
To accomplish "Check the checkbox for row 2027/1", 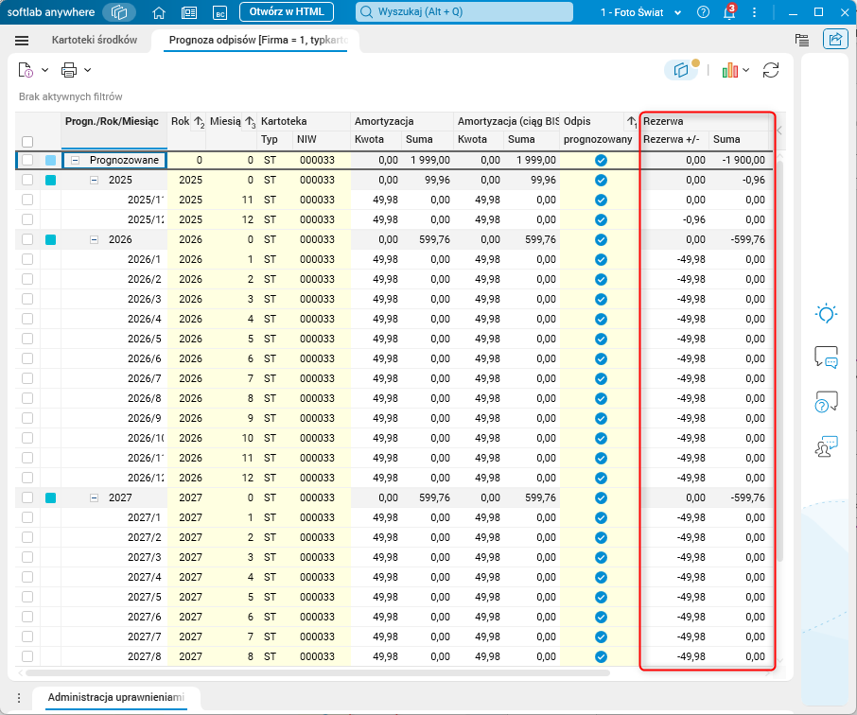I will click(x=27, y=517).
